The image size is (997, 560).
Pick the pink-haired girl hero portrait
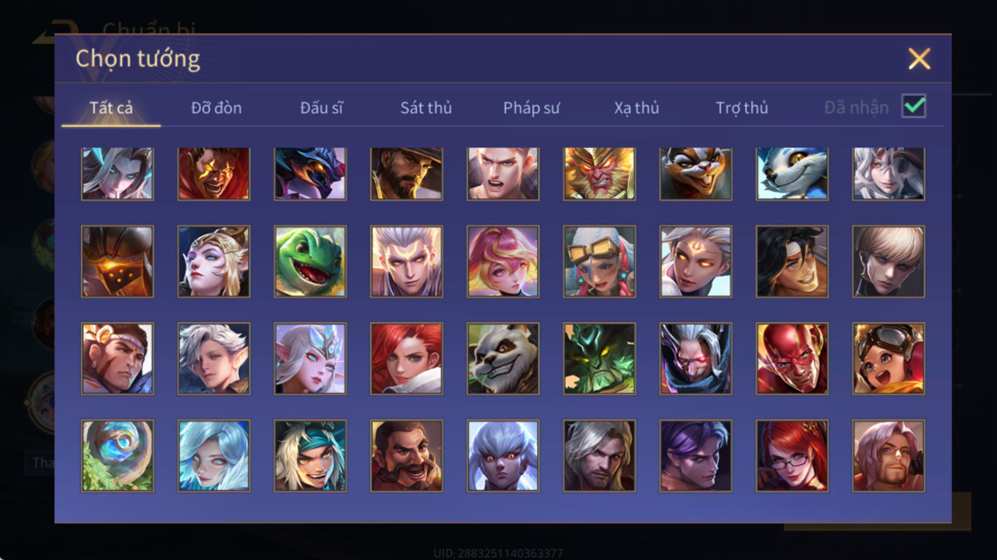pyautogui.click(x=503, y=262)
